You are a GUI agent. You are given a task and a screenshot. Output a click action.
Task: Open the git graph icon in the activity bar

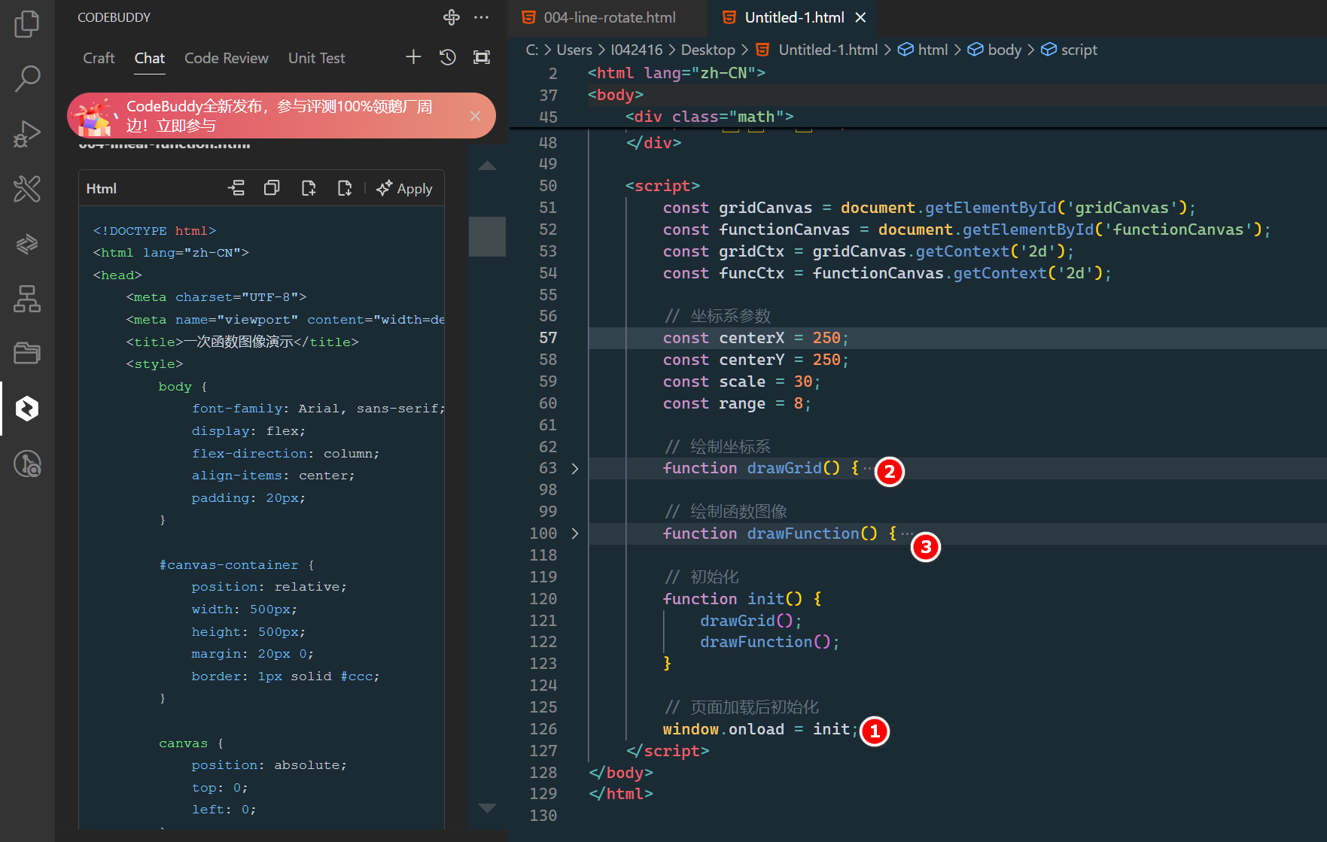pos(27,464)
